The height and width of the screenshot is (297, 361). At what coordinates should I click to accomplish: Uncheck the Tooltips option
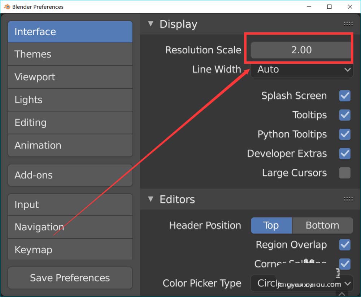coord(345,115)
